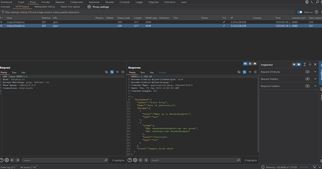Viewport: 322px width, 169px height.
Task: Dock Inspector panel to the left
Action: point(294,65)
